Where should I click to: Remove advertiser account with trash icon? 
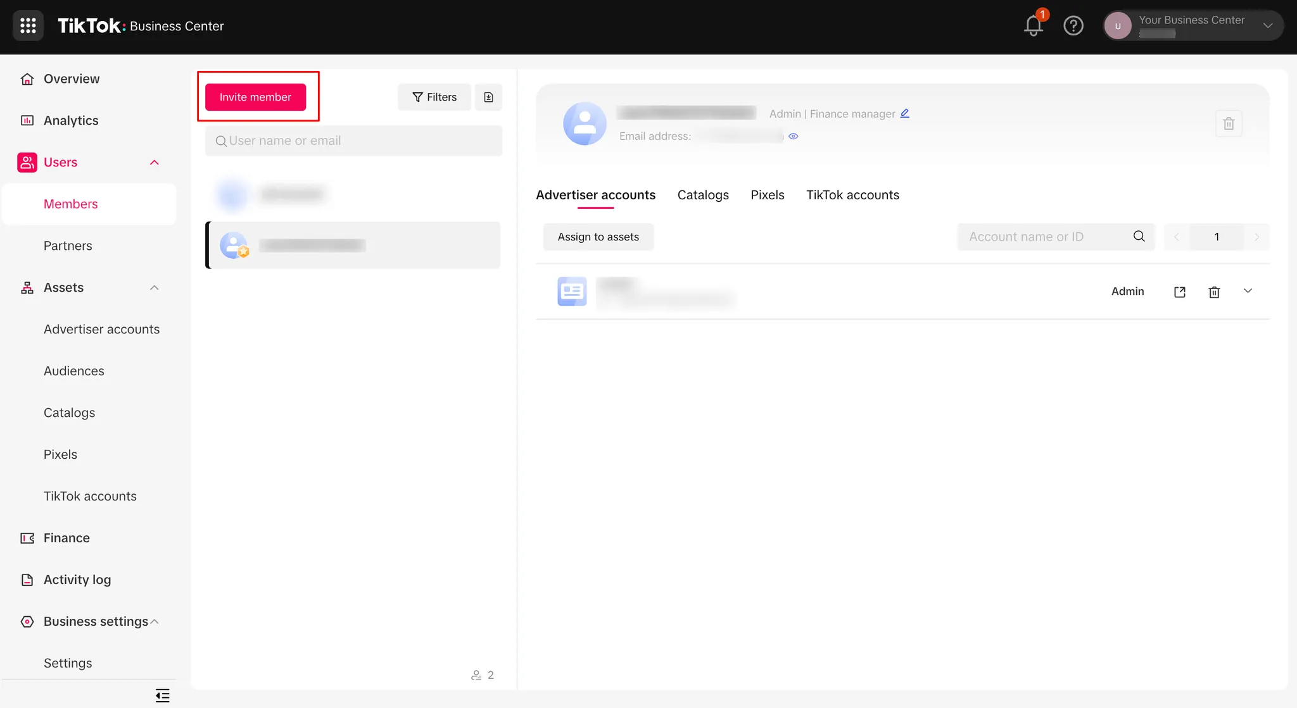click(x=1214, y=292)
